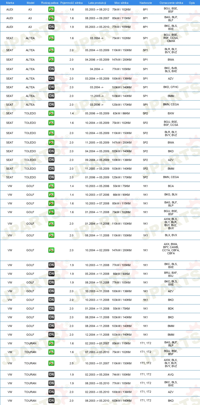Click date range '05.2006 -> 05.2009'
This screenshot has width=200, height=405.
(97, 113)
